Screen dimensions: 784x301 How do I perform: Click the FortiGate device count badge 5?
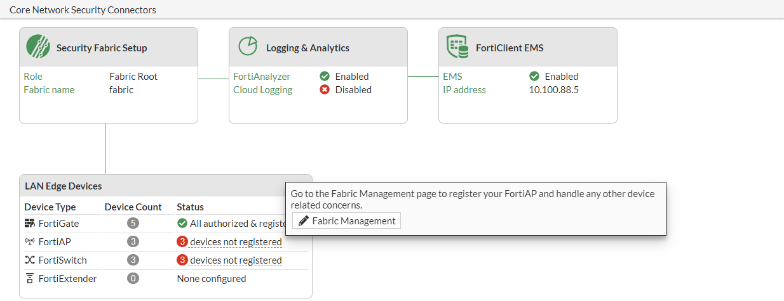pyautogui.click(x=133, y=223)
